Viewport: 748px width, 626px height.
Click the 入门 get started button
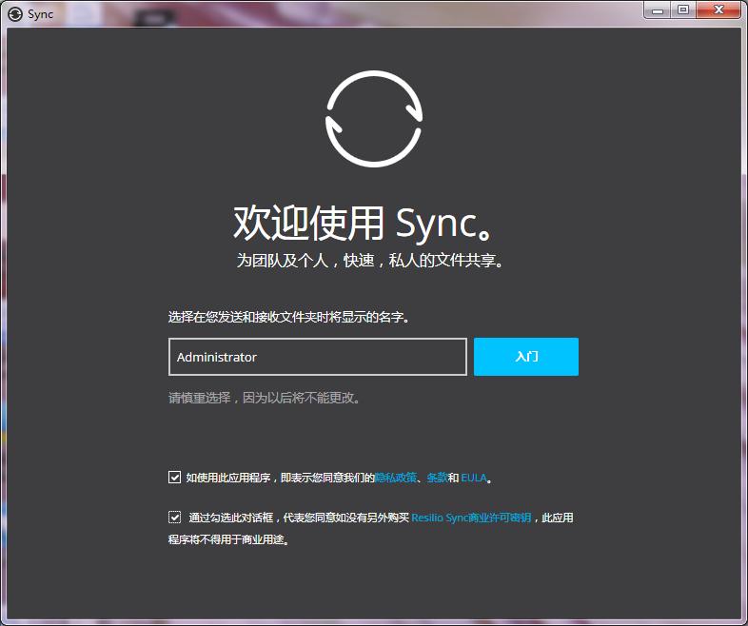[525, 357]
